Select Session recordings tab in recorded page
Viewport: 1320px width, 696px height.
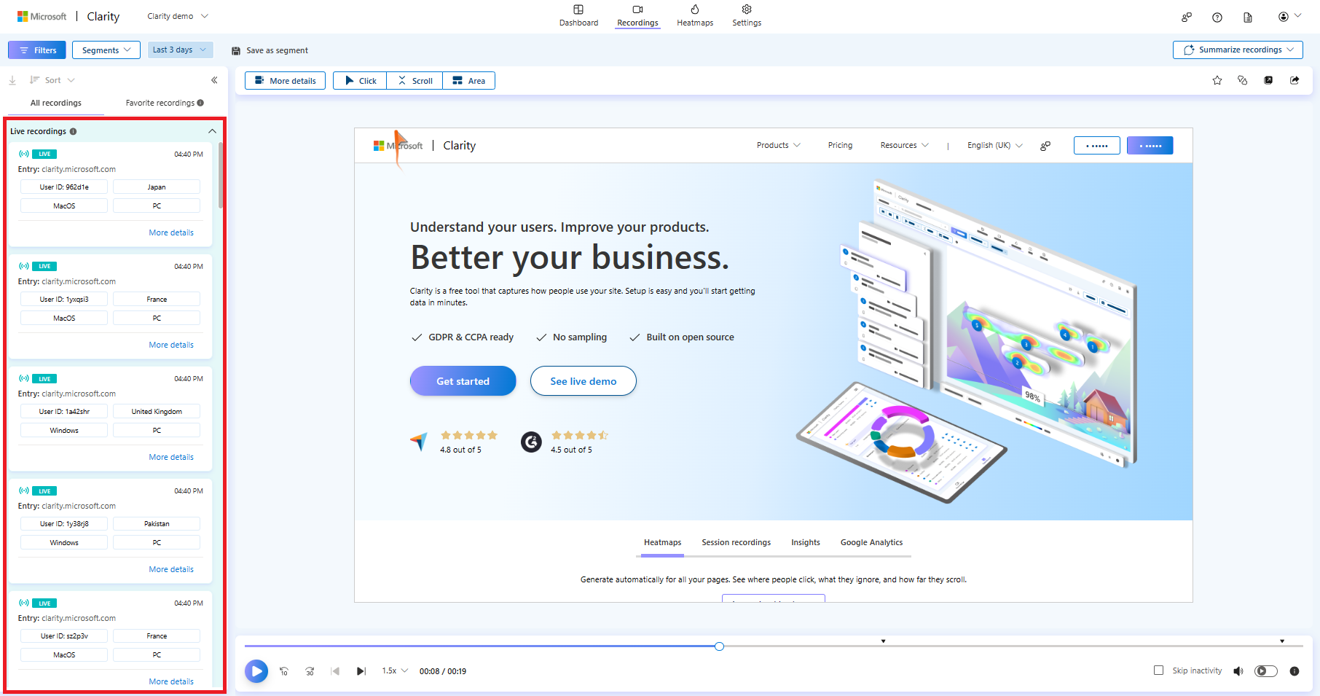coord(736,542)
